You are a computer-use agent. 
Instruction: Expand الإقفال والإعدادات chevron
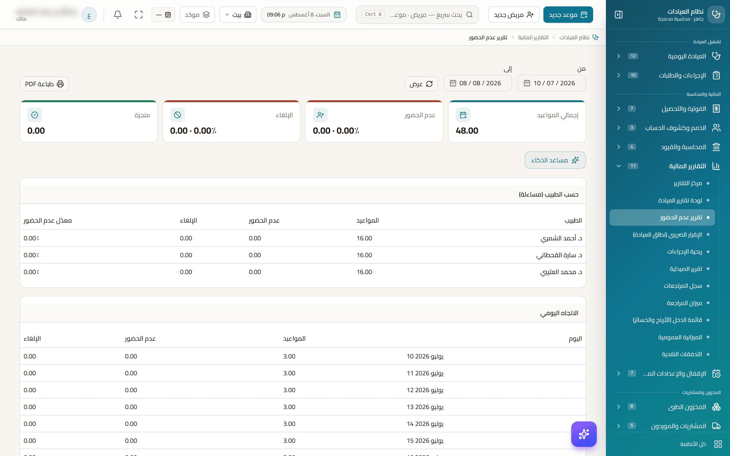tap(619, 373)
